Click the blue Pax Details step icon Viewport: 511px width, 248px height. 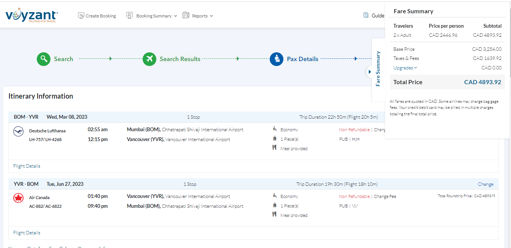pos(277,59)
